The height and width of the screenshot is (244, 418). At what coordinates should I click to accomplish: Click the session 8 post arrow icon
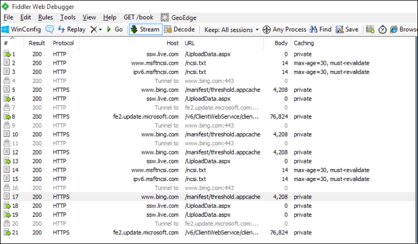coord(7,116)
